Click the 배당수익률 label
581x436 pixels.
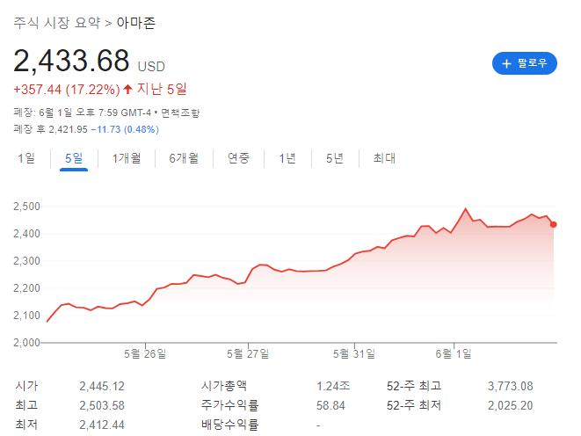(229, 425)
